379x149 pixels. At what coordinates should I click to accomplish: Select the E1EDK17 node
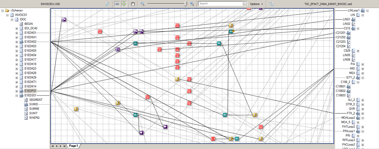pyautogui.click(x=30, y=60)
